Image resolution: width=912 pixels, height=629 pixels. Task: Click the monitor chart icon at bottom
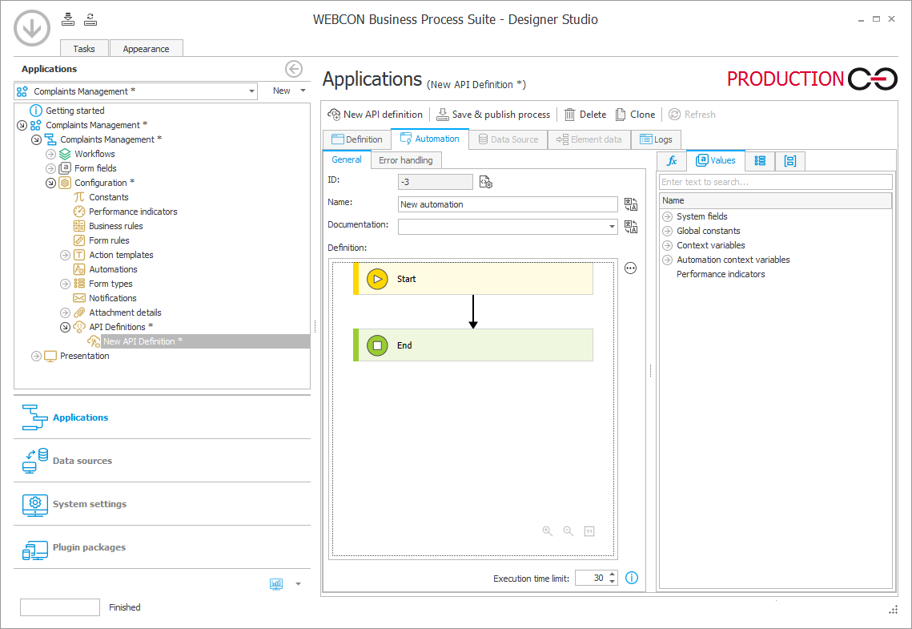point(276,583)
